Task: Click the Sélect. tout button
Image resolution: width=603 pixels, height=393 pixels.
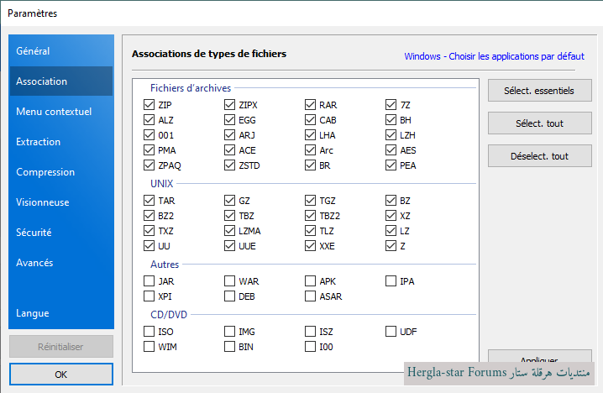Action: (x=539, y=123)
